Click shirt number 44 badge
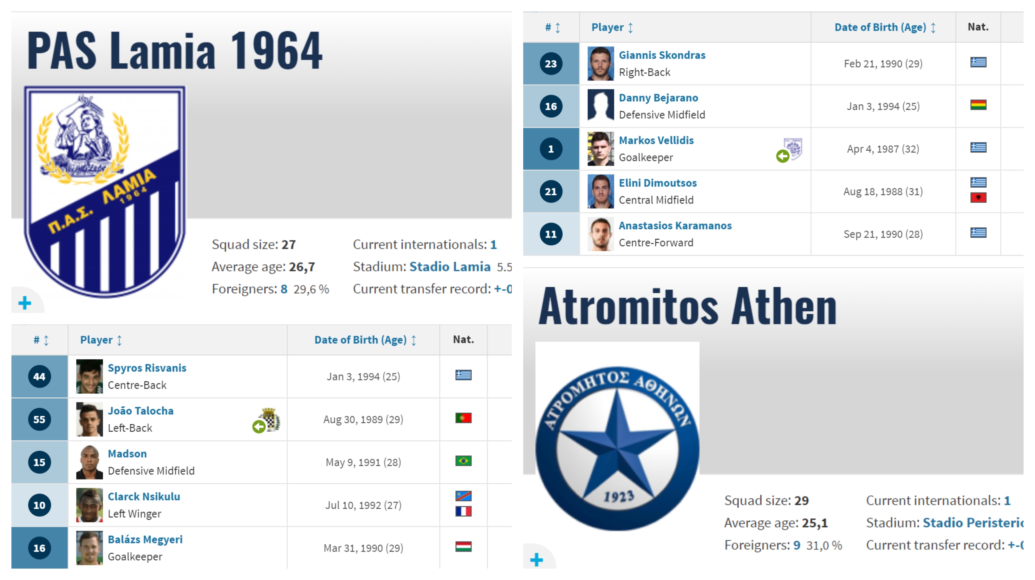The height and width of the screenshot is (580, 1035). click(39, 377)
